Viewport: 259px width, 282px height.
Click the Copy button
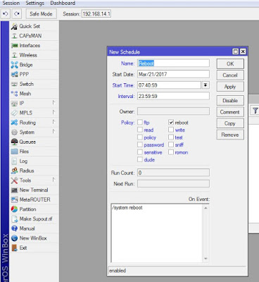230,123
